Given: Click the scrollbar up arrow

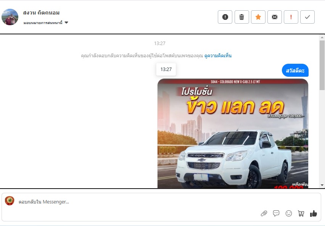Looking at the screenshot, I should pyautogui.click(x=322, y=37).
